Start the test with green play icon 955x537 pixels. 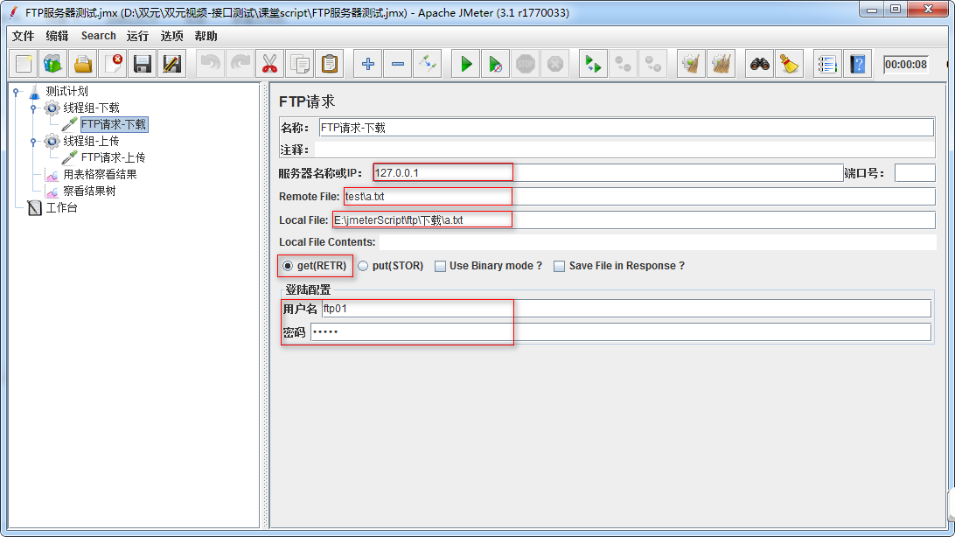pos(466,64)
